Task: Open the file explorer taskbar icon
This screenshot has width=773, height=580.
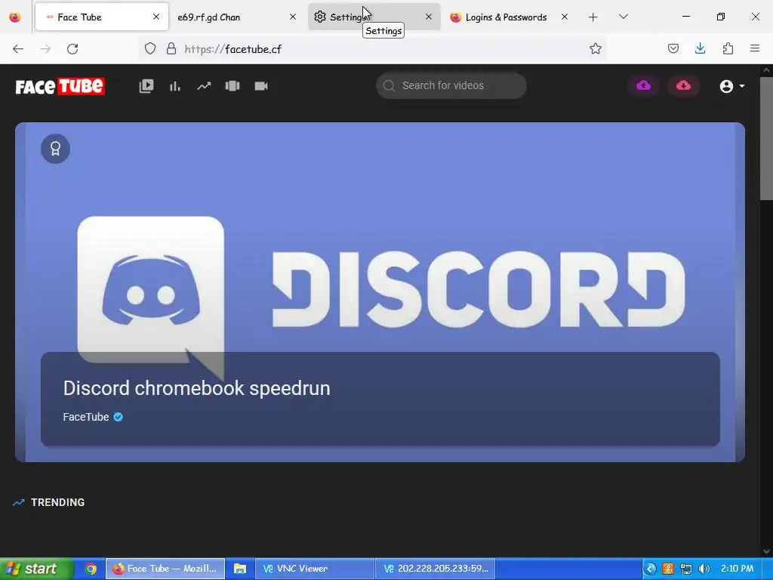Action: click(x=239, y=569)
